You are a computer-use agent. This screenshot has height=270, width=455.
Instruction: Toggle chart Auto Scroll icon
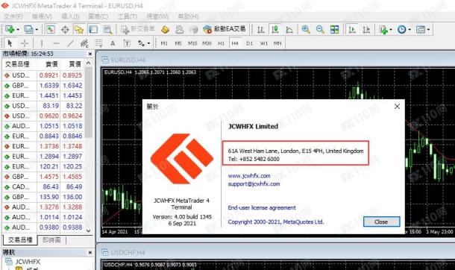point(352,29)
